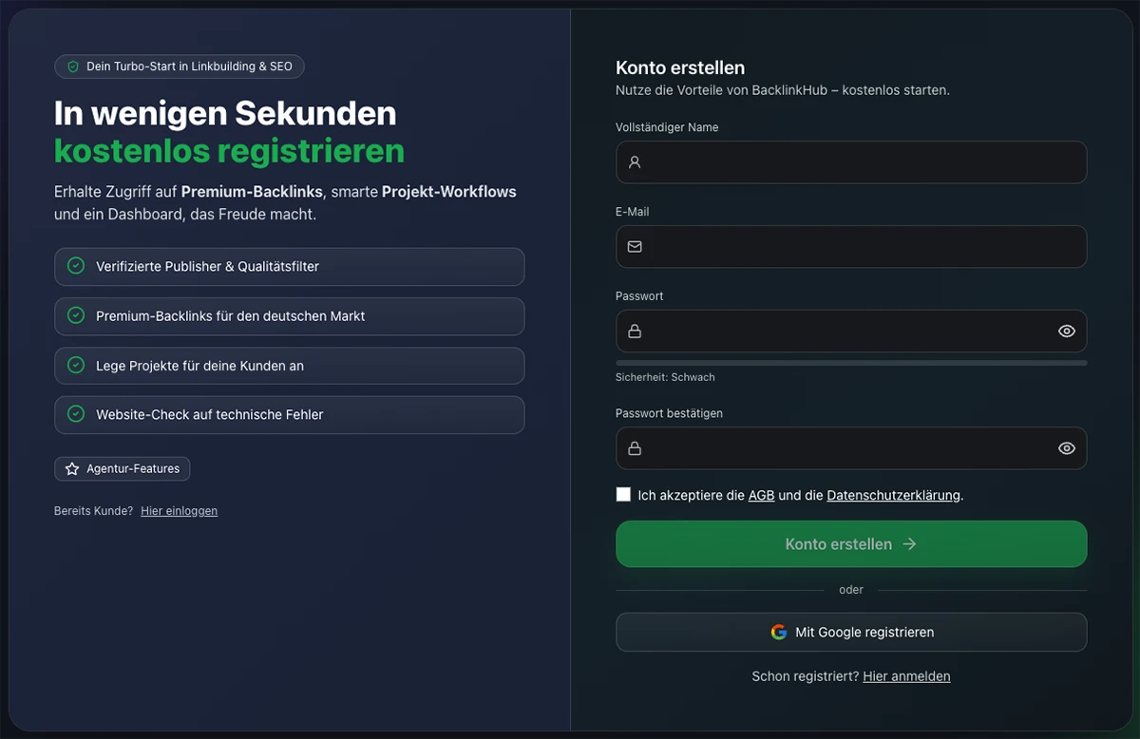Check the AGB acceptance checkbox
The height and width of the screenshot is (739, 1140).
[x=623, y=495]
